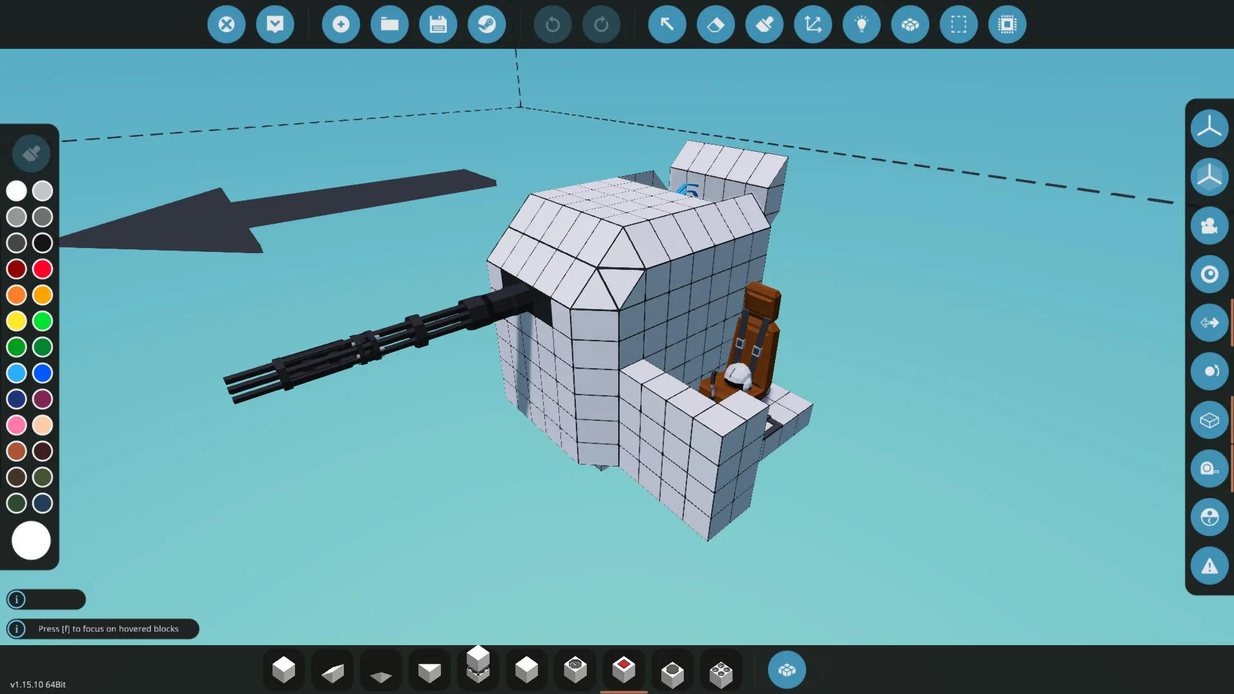Click the save floppy disk icon
The image size is (1234, 694).
click(438, 24)
